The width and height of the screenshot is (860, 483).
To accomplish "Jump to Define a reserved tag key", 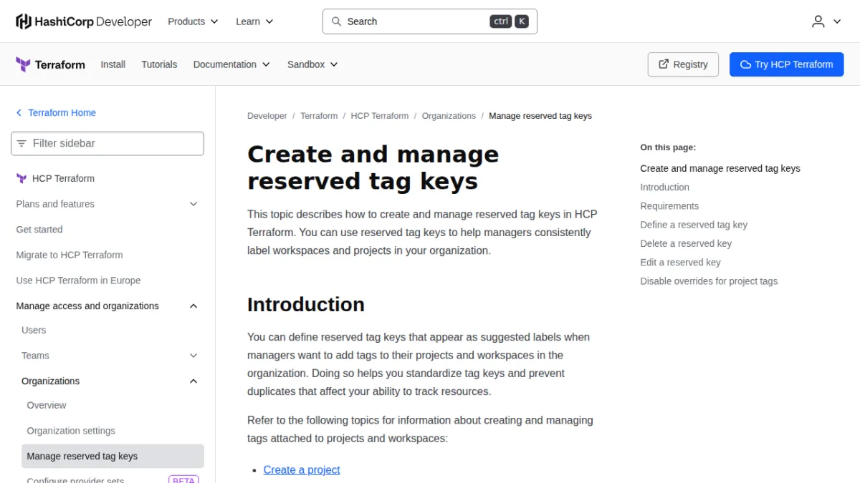I will tap(694, 225).
